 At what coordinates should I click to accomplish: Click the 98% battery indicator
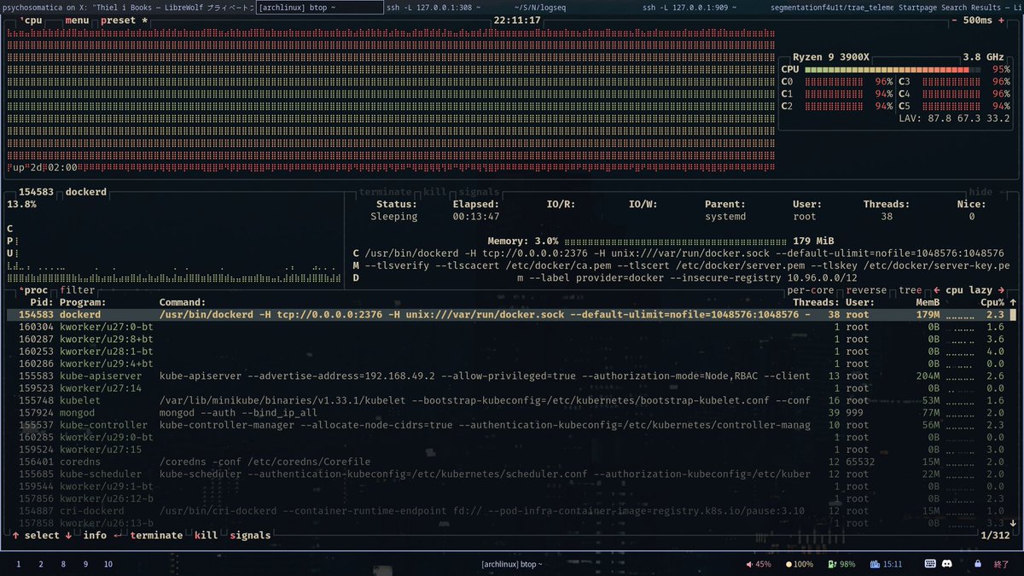pos(842,564)
